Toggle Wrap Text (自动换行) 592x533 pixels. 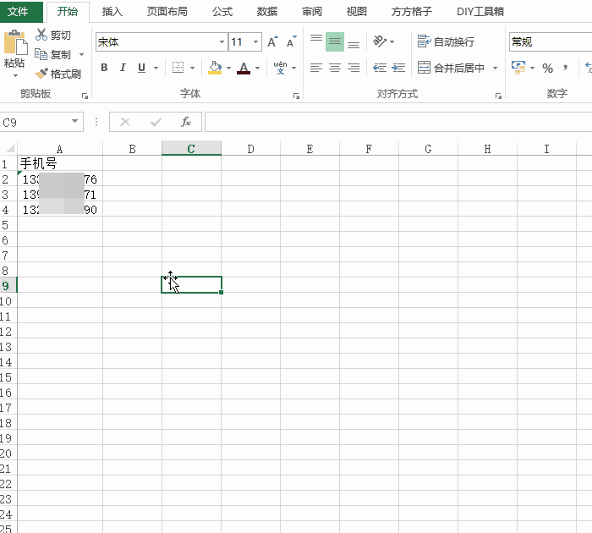pos(446,41)
